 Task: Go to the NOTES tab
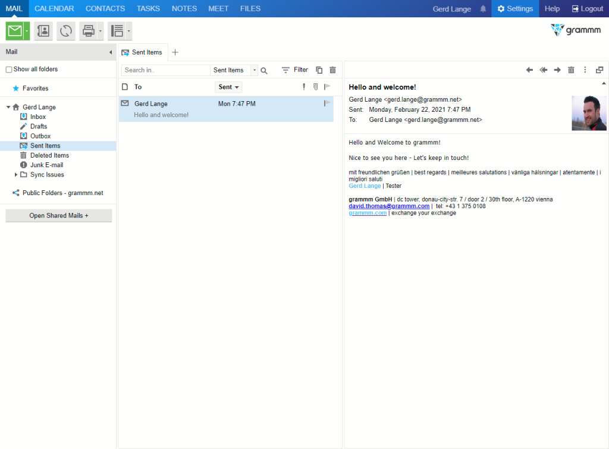[184, 8]
